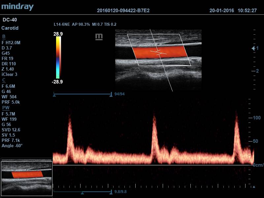The height and width of the screenshot is (198, 264).
Task: Click the 94/94 cine review slider track
Action: pos(82,94)
